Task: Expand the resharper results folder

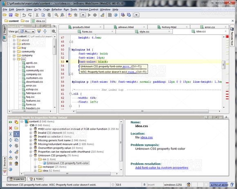Action: (x=35, y=167)
